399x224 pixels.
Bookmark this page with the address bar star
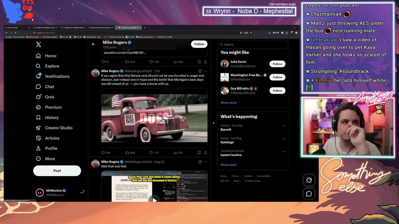tap(251, 33)
